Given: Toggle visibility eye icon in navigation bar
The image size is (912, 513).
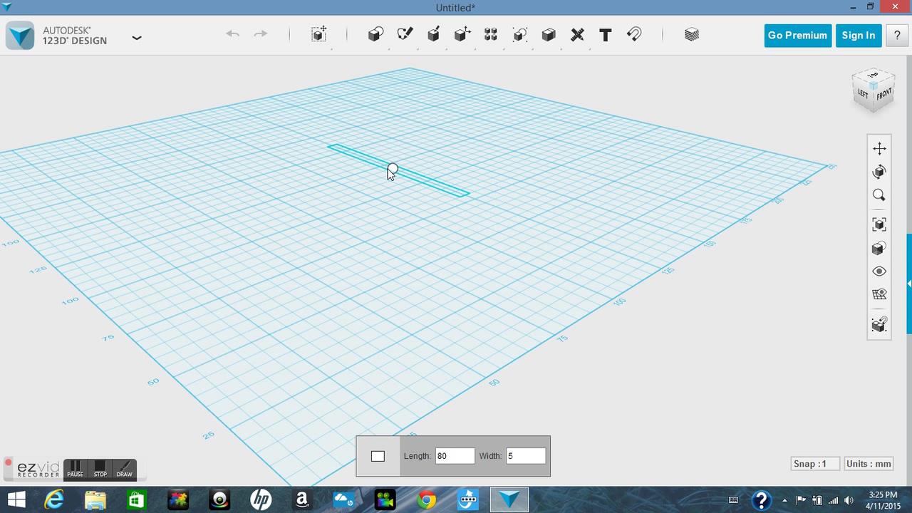Looking at the screenshot, I should tap(879, 271).
